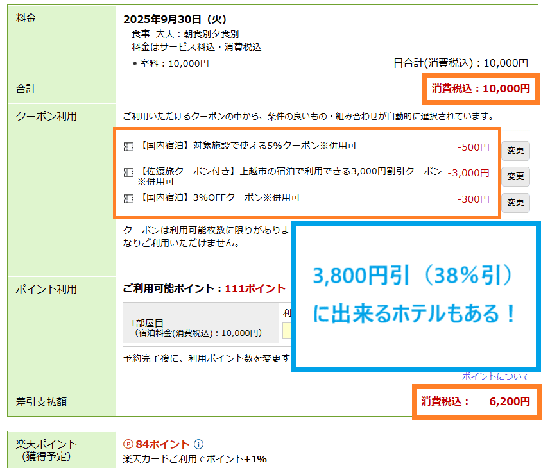Open the ポイントについて link
The height and width of the screenshot is (468, 550).
pyautogui.click(x=495, y=376)
